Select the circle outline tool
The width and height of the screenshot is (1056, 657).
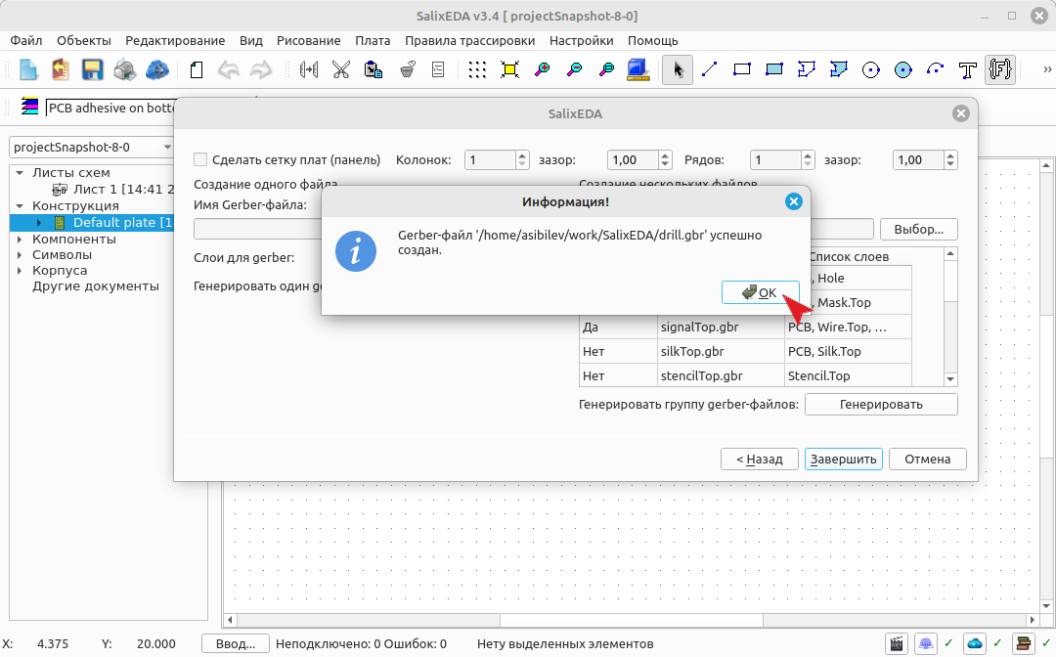pyautogui.click(x=871, y=70)
